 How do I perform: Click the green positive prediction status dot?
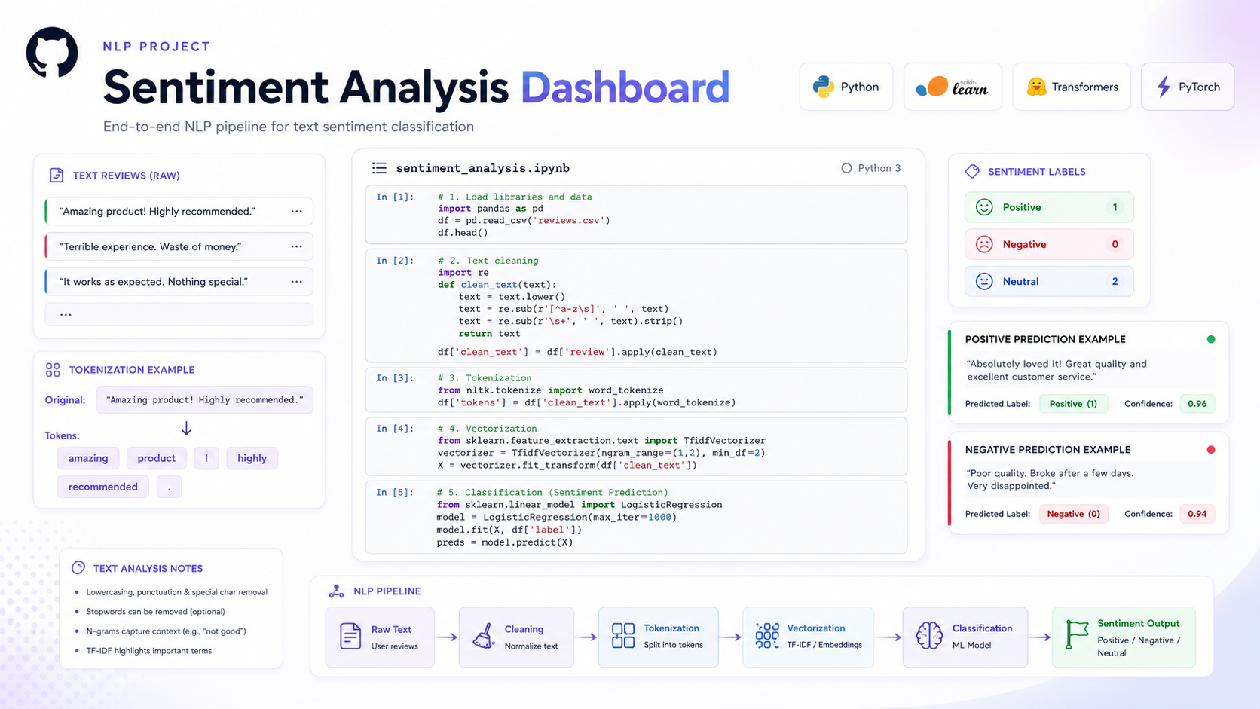click(1211, 339)
